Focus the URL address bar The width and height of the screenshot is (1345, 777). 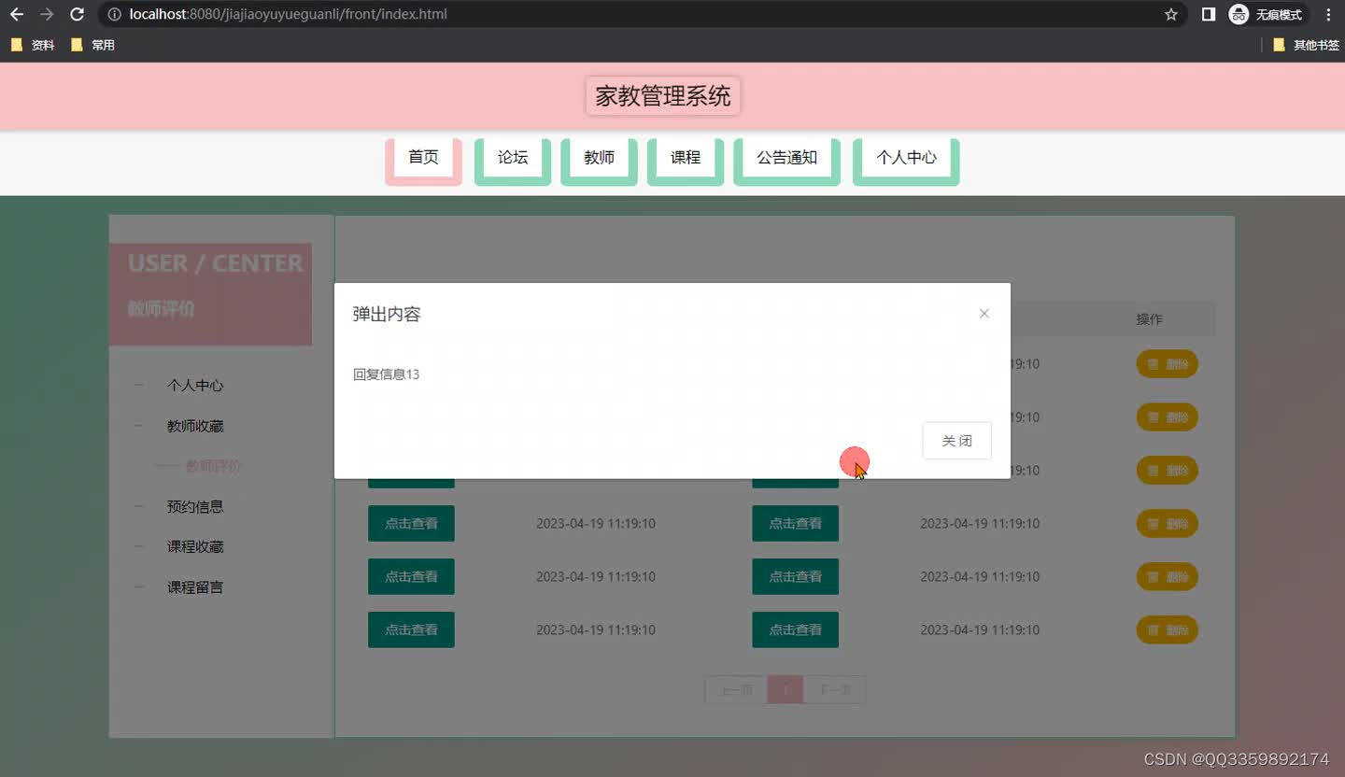[643, 15]
